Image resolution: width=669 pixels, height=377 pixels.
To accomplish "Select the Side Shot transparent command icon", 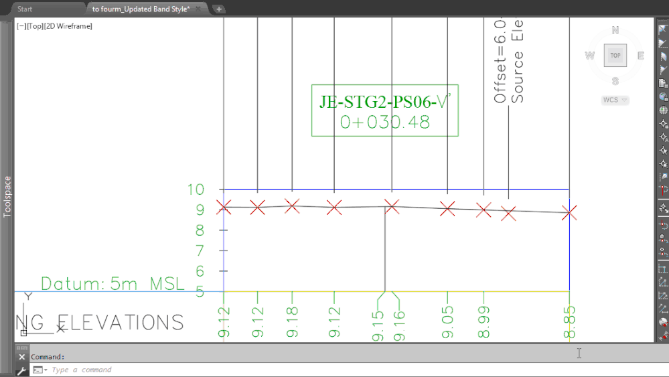I will pyautogui.click(x=663, y=177).
